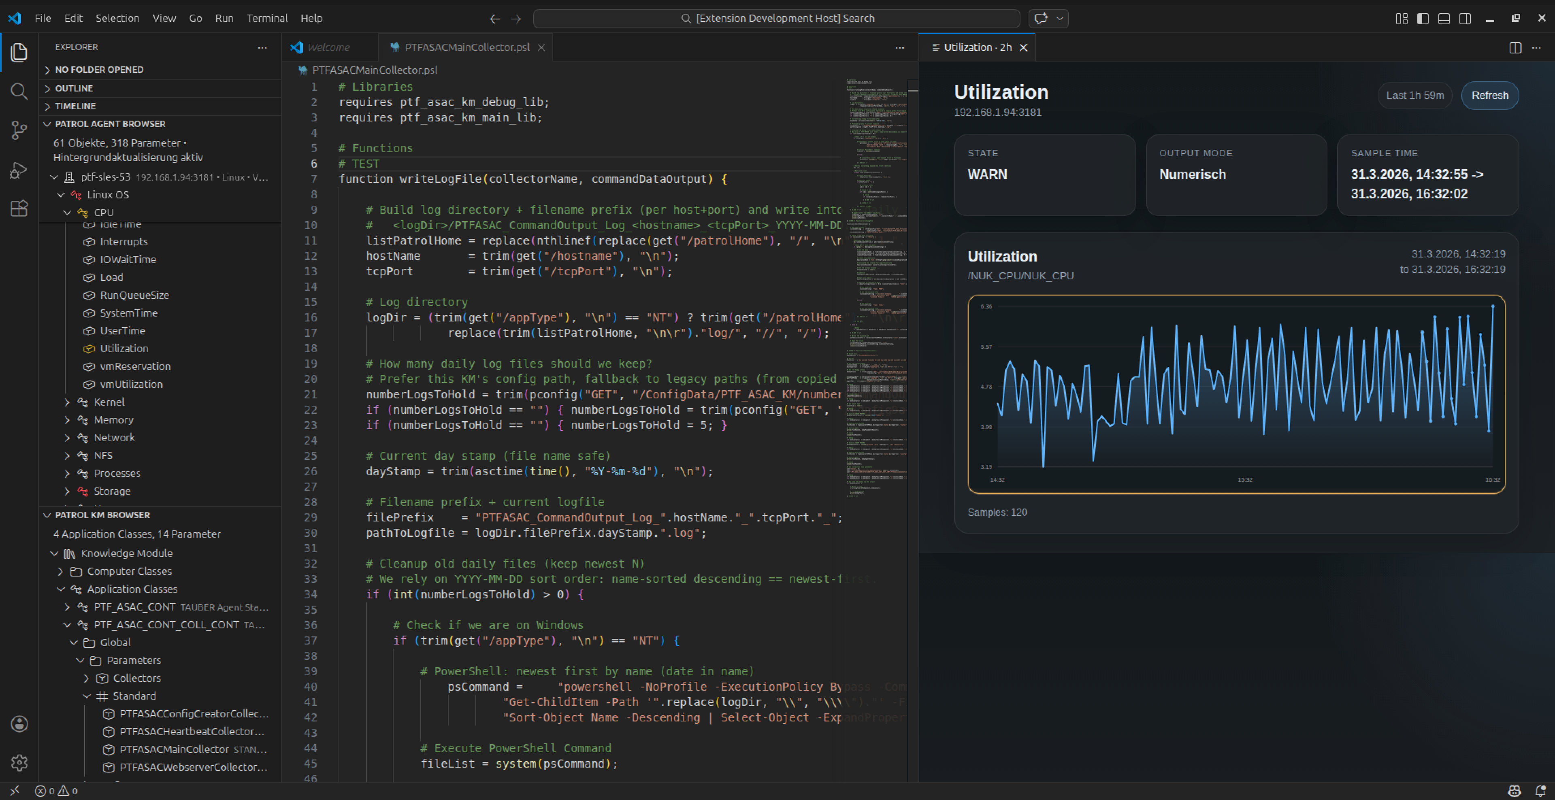Close the Utilization 2h tab
This screenshot has width=1555, height=800.
(1023, 48)
